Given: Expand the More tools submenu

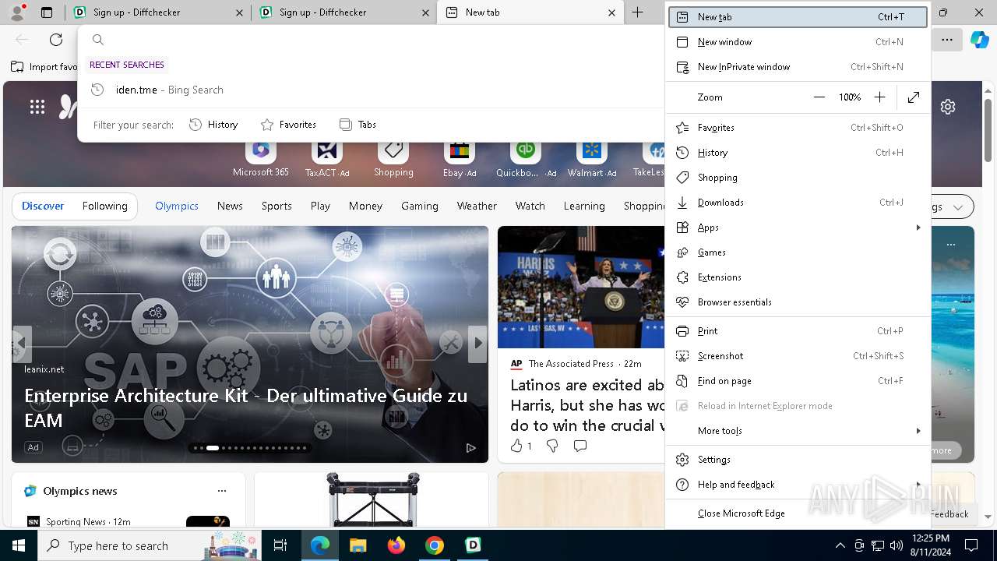Looking at the screenshot, I should [798, 431].
